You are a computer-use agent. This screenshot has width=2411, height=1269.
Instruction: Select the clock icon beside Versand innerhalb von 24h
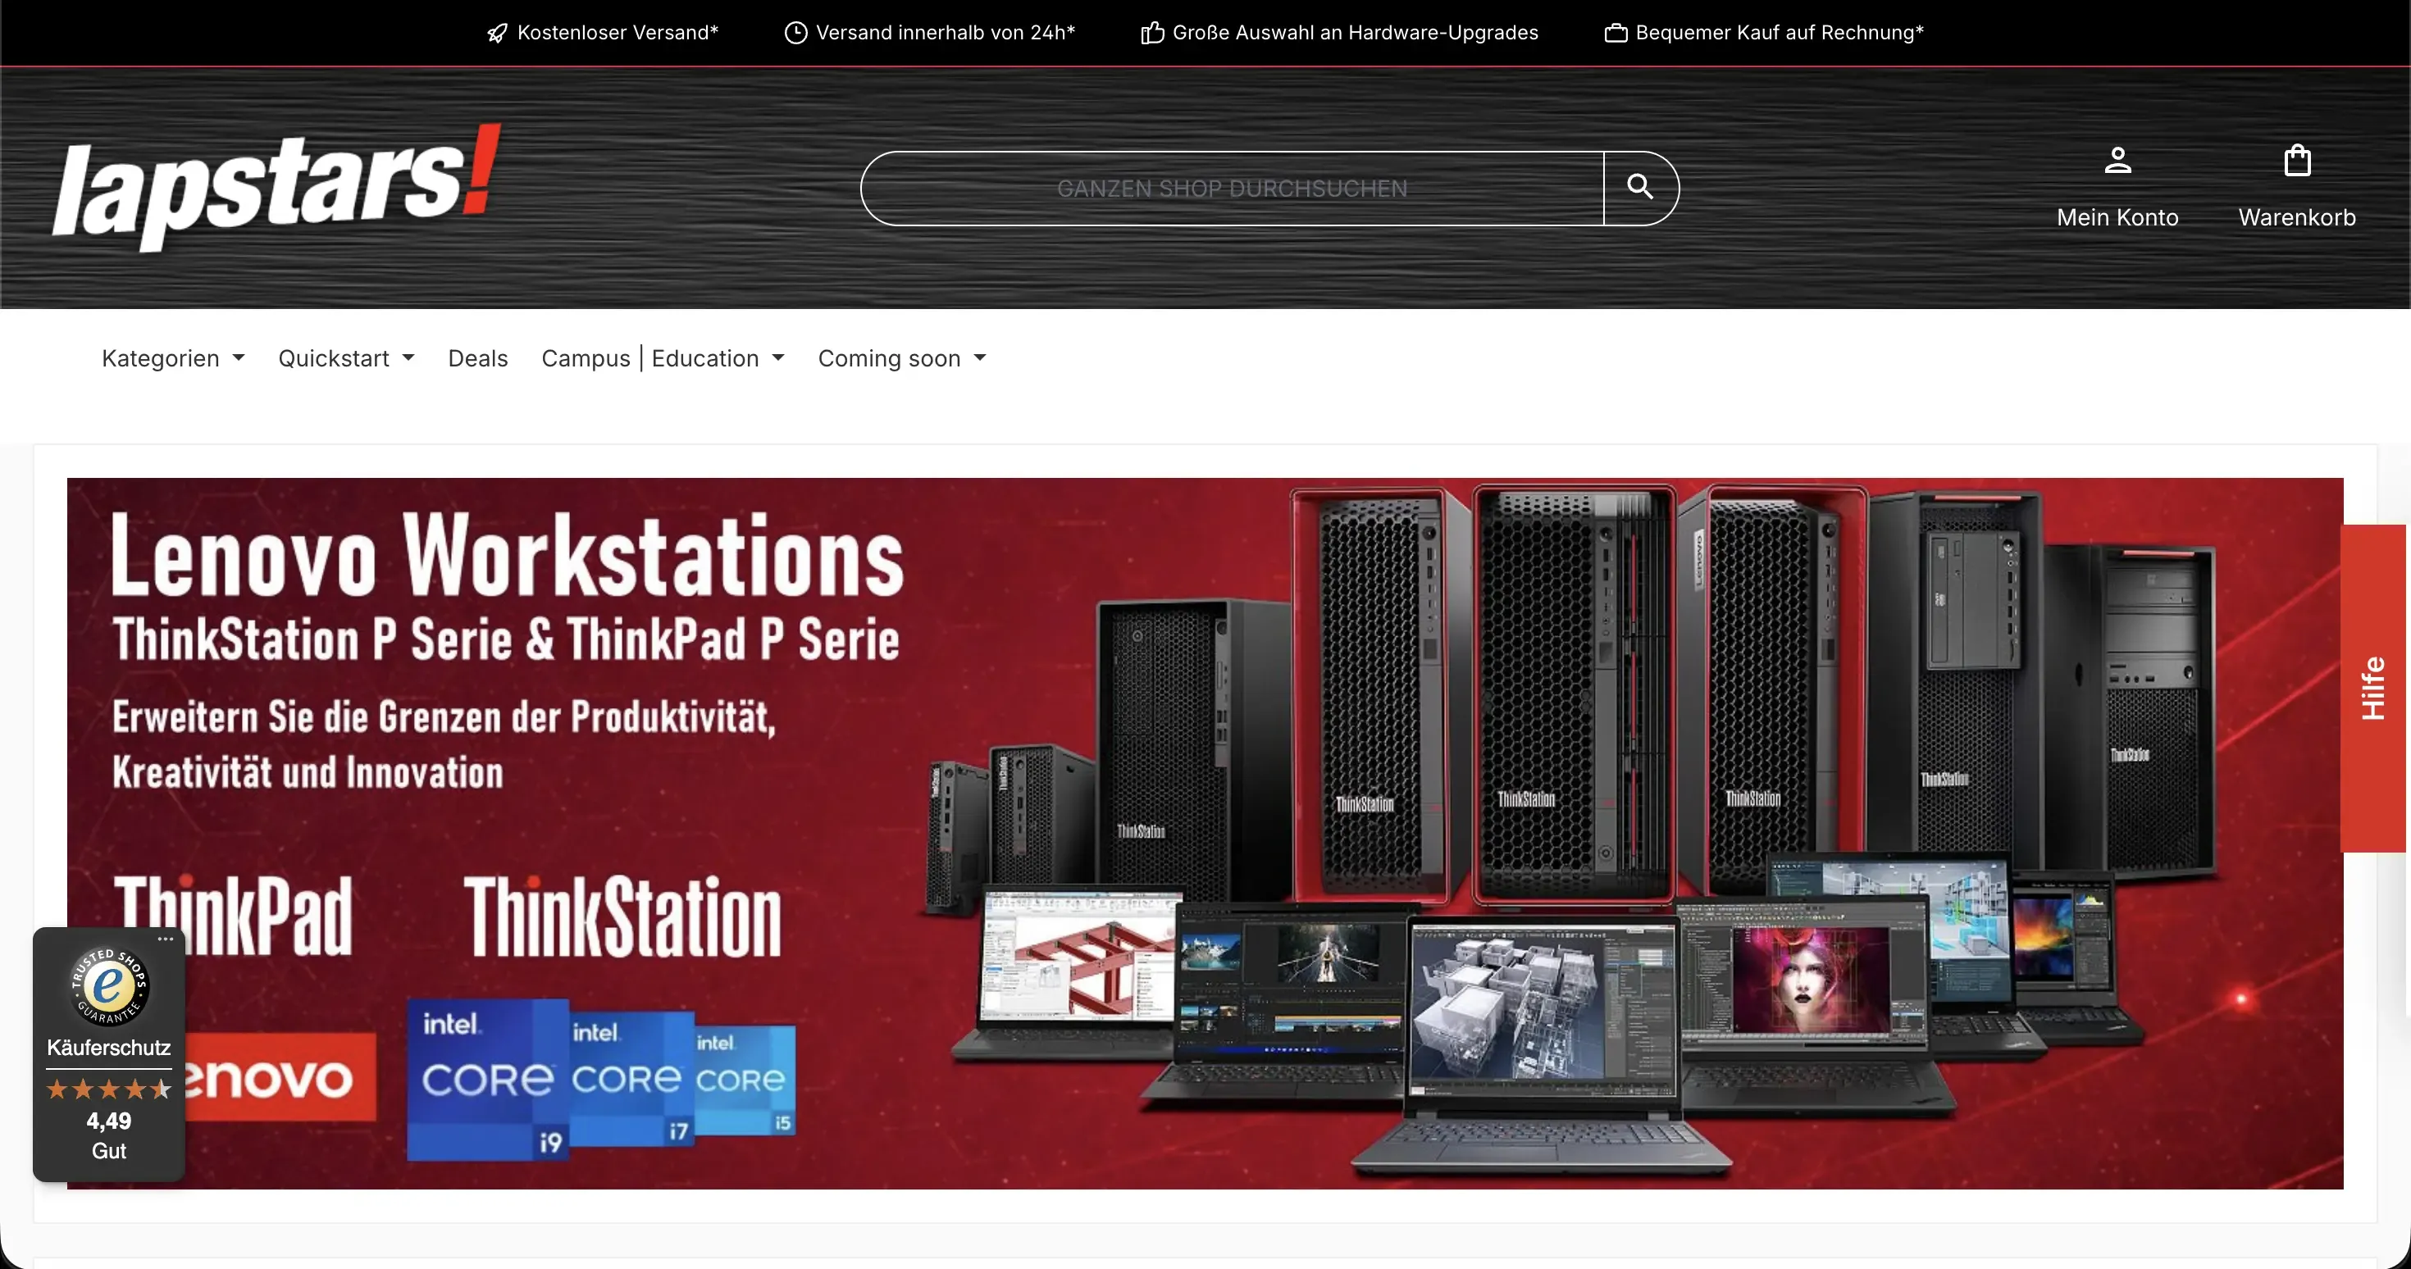point(795,32)
